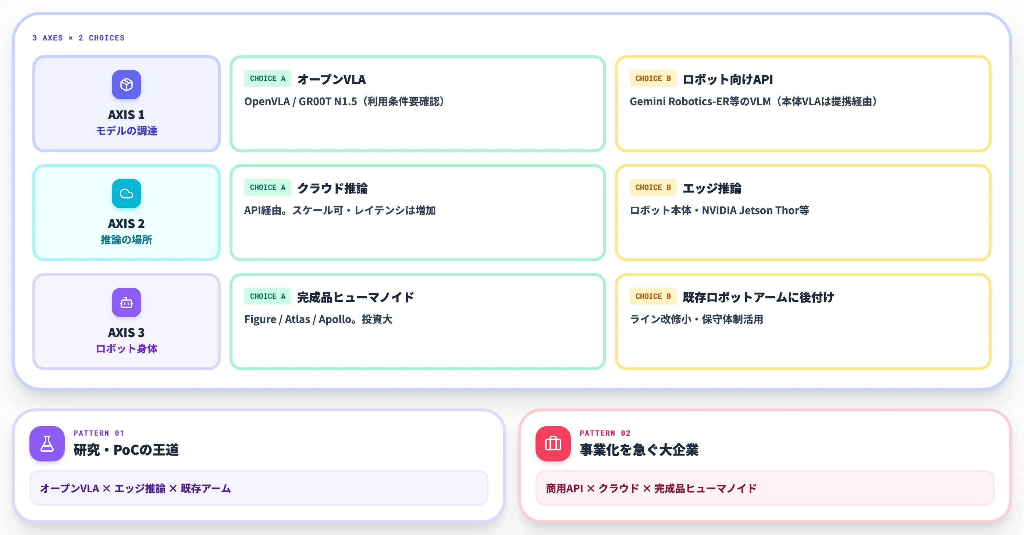Click the ロボット身体 subtitle
Viewport: 1024px width, 535px height.
127,349
